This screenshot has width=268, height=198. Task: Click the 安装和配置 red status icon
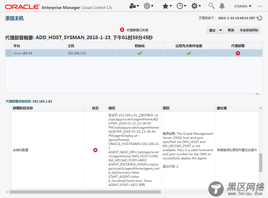coord(95,150)
